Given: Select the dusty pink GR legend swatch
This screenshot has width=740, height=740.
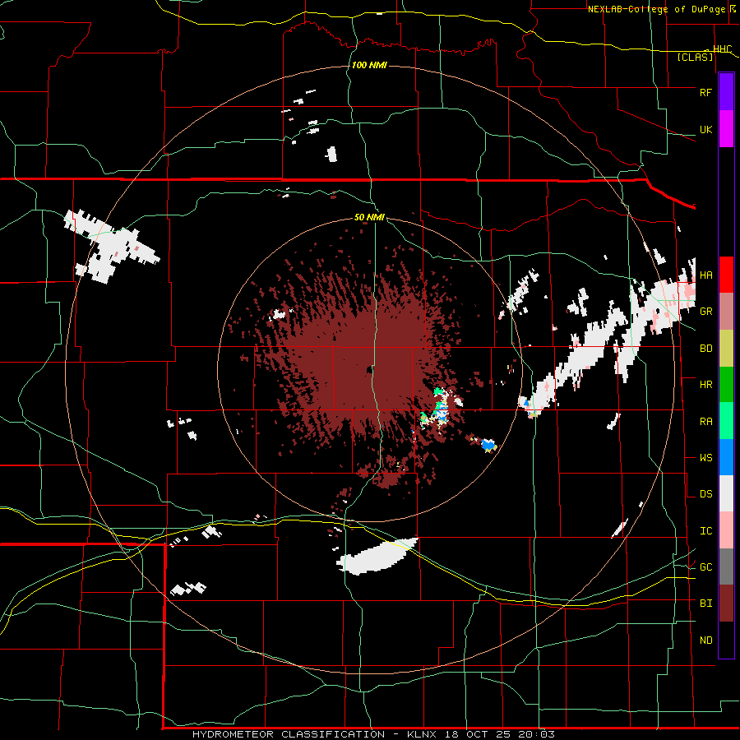Looking at the screenshot, I should tap(726, 312).
